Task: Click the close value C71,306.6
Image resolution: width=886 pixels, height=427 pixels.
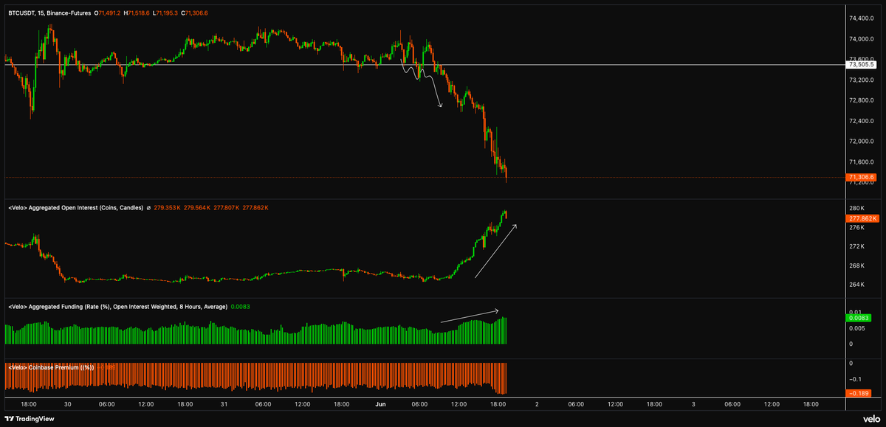Action: (195, 13)
